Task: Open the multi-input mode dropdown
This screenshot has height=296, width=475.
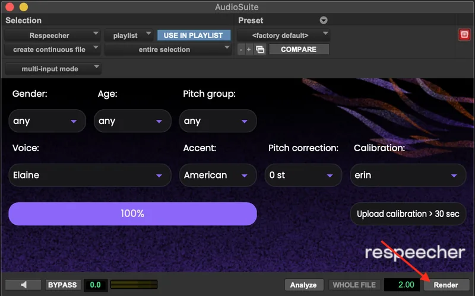Action: (x=53, y=69)
